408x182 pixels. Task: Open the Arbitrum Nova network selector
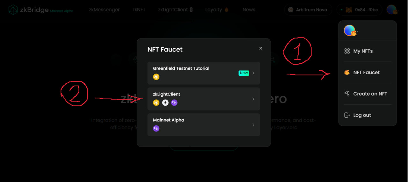[308, 10]
